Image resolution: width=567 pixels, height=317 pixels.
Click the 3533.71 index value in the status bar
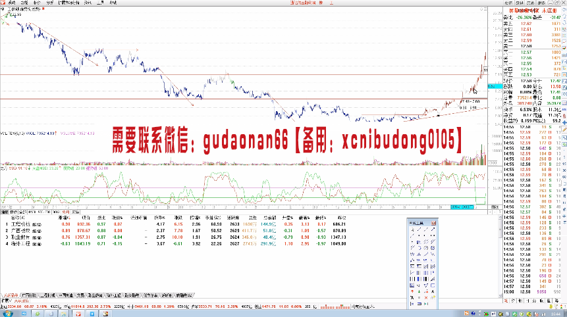point(205,306)
